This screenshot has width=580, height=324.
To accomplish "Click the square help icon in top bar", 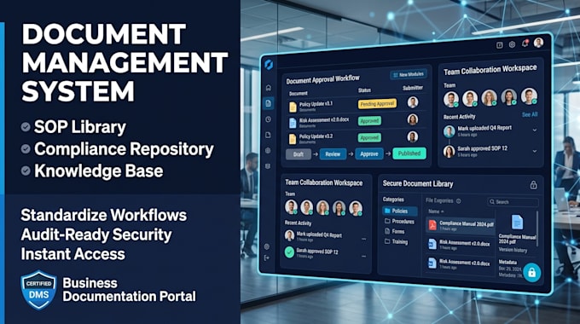I will [499, 45].
